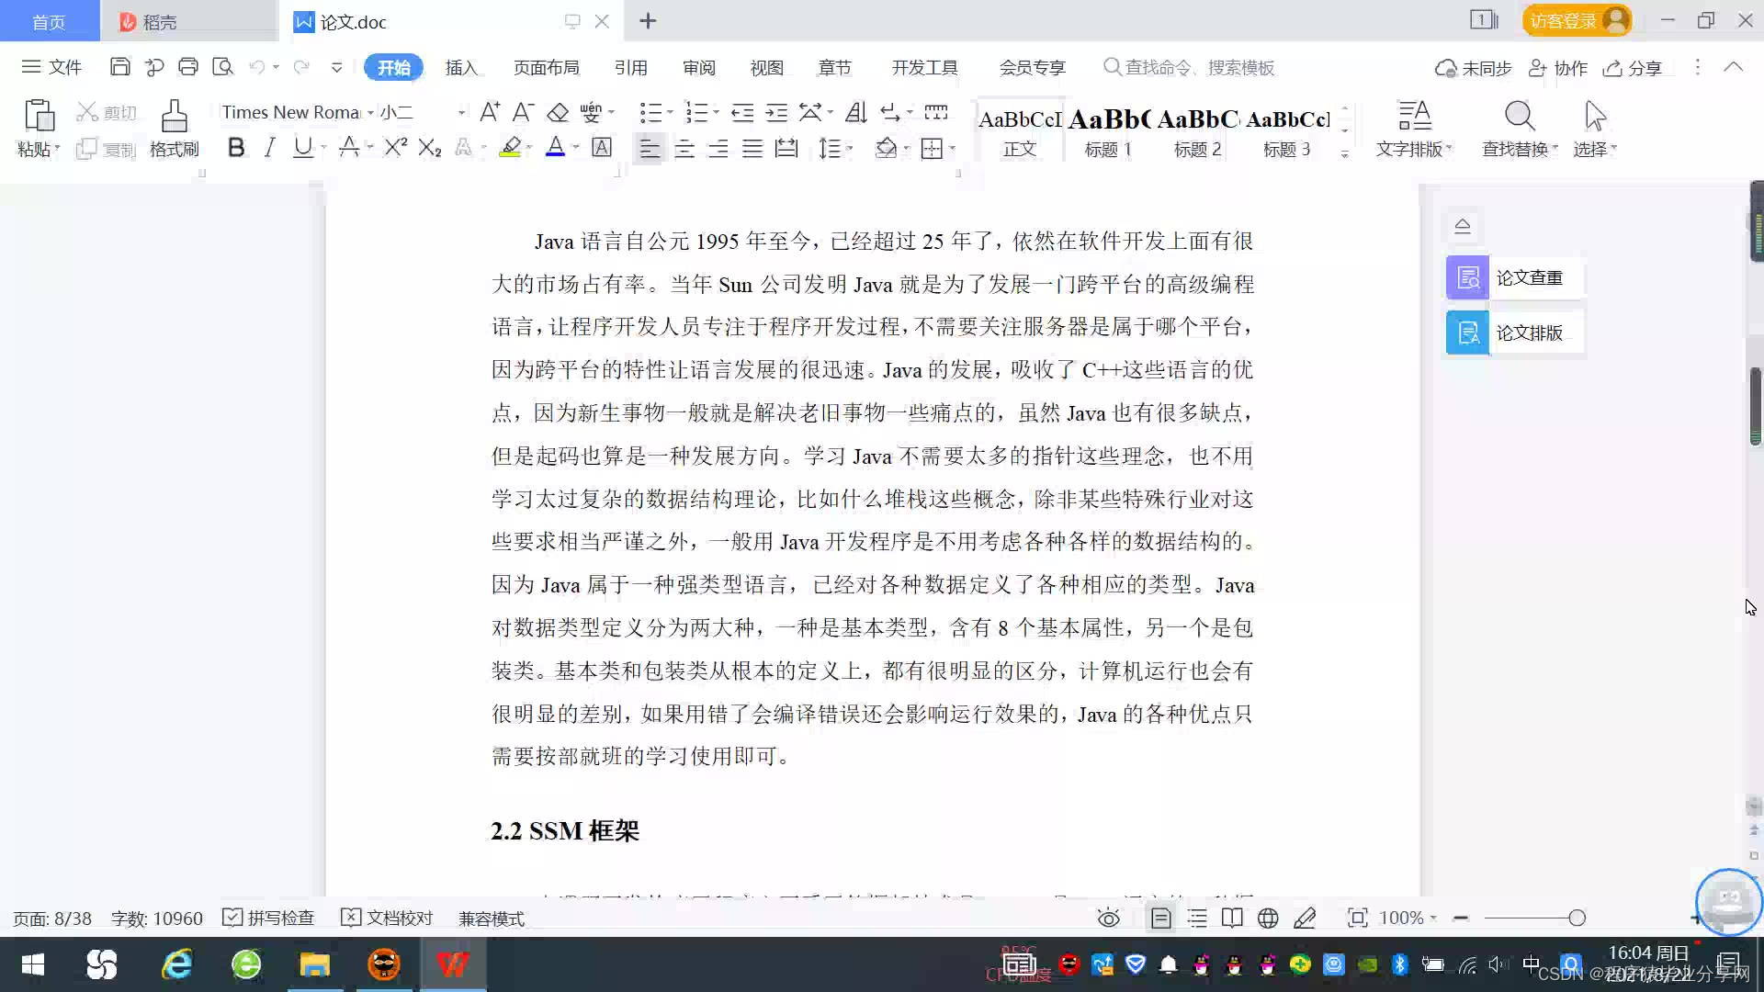Viewport: 1764px width, 992px height.
Task: Click the superscript X² icon
Action: pos(395,147)
